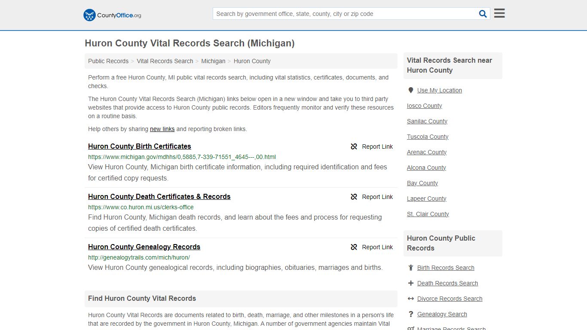Click the broken-link icon for Death Certificates

click(x=354, y=197)
